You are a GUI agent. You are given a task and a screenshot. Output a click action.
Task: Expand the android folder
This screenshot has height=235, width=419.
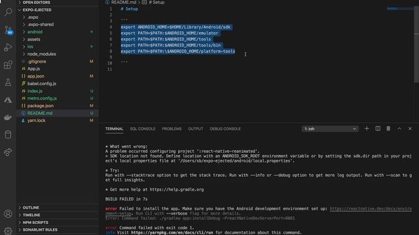pyautogui.click(x=58, y=32)
